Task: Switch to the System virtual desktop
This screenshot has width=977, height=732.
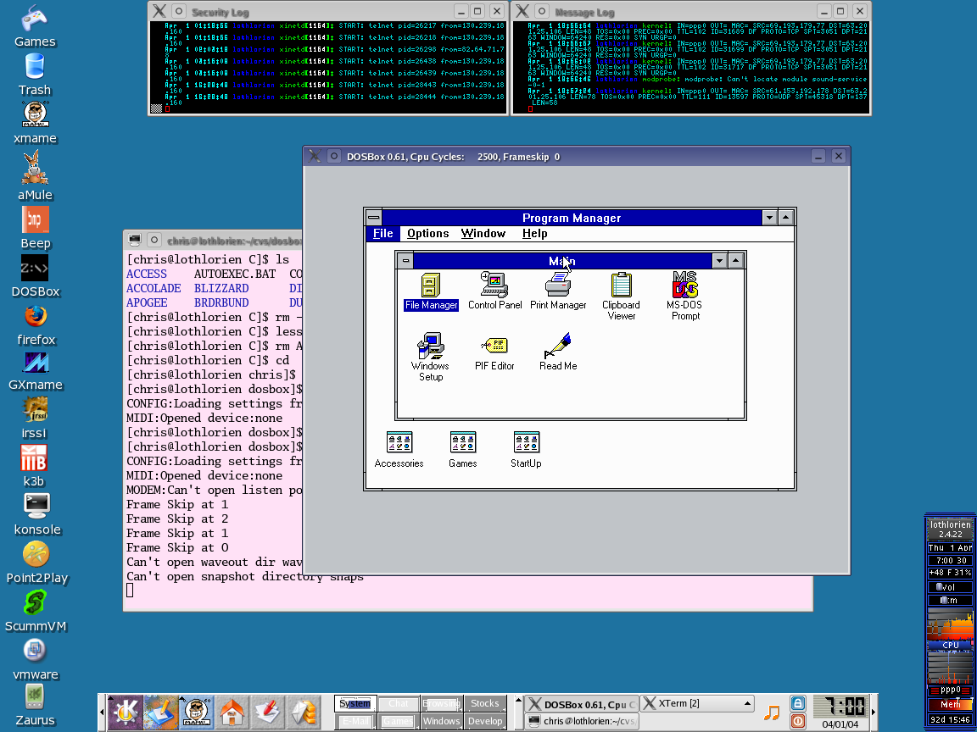Action: click(355, 703)
